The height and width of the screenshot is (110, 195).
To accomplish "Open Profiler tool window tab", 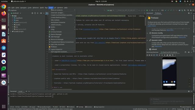I will click(x=24, y=107).
